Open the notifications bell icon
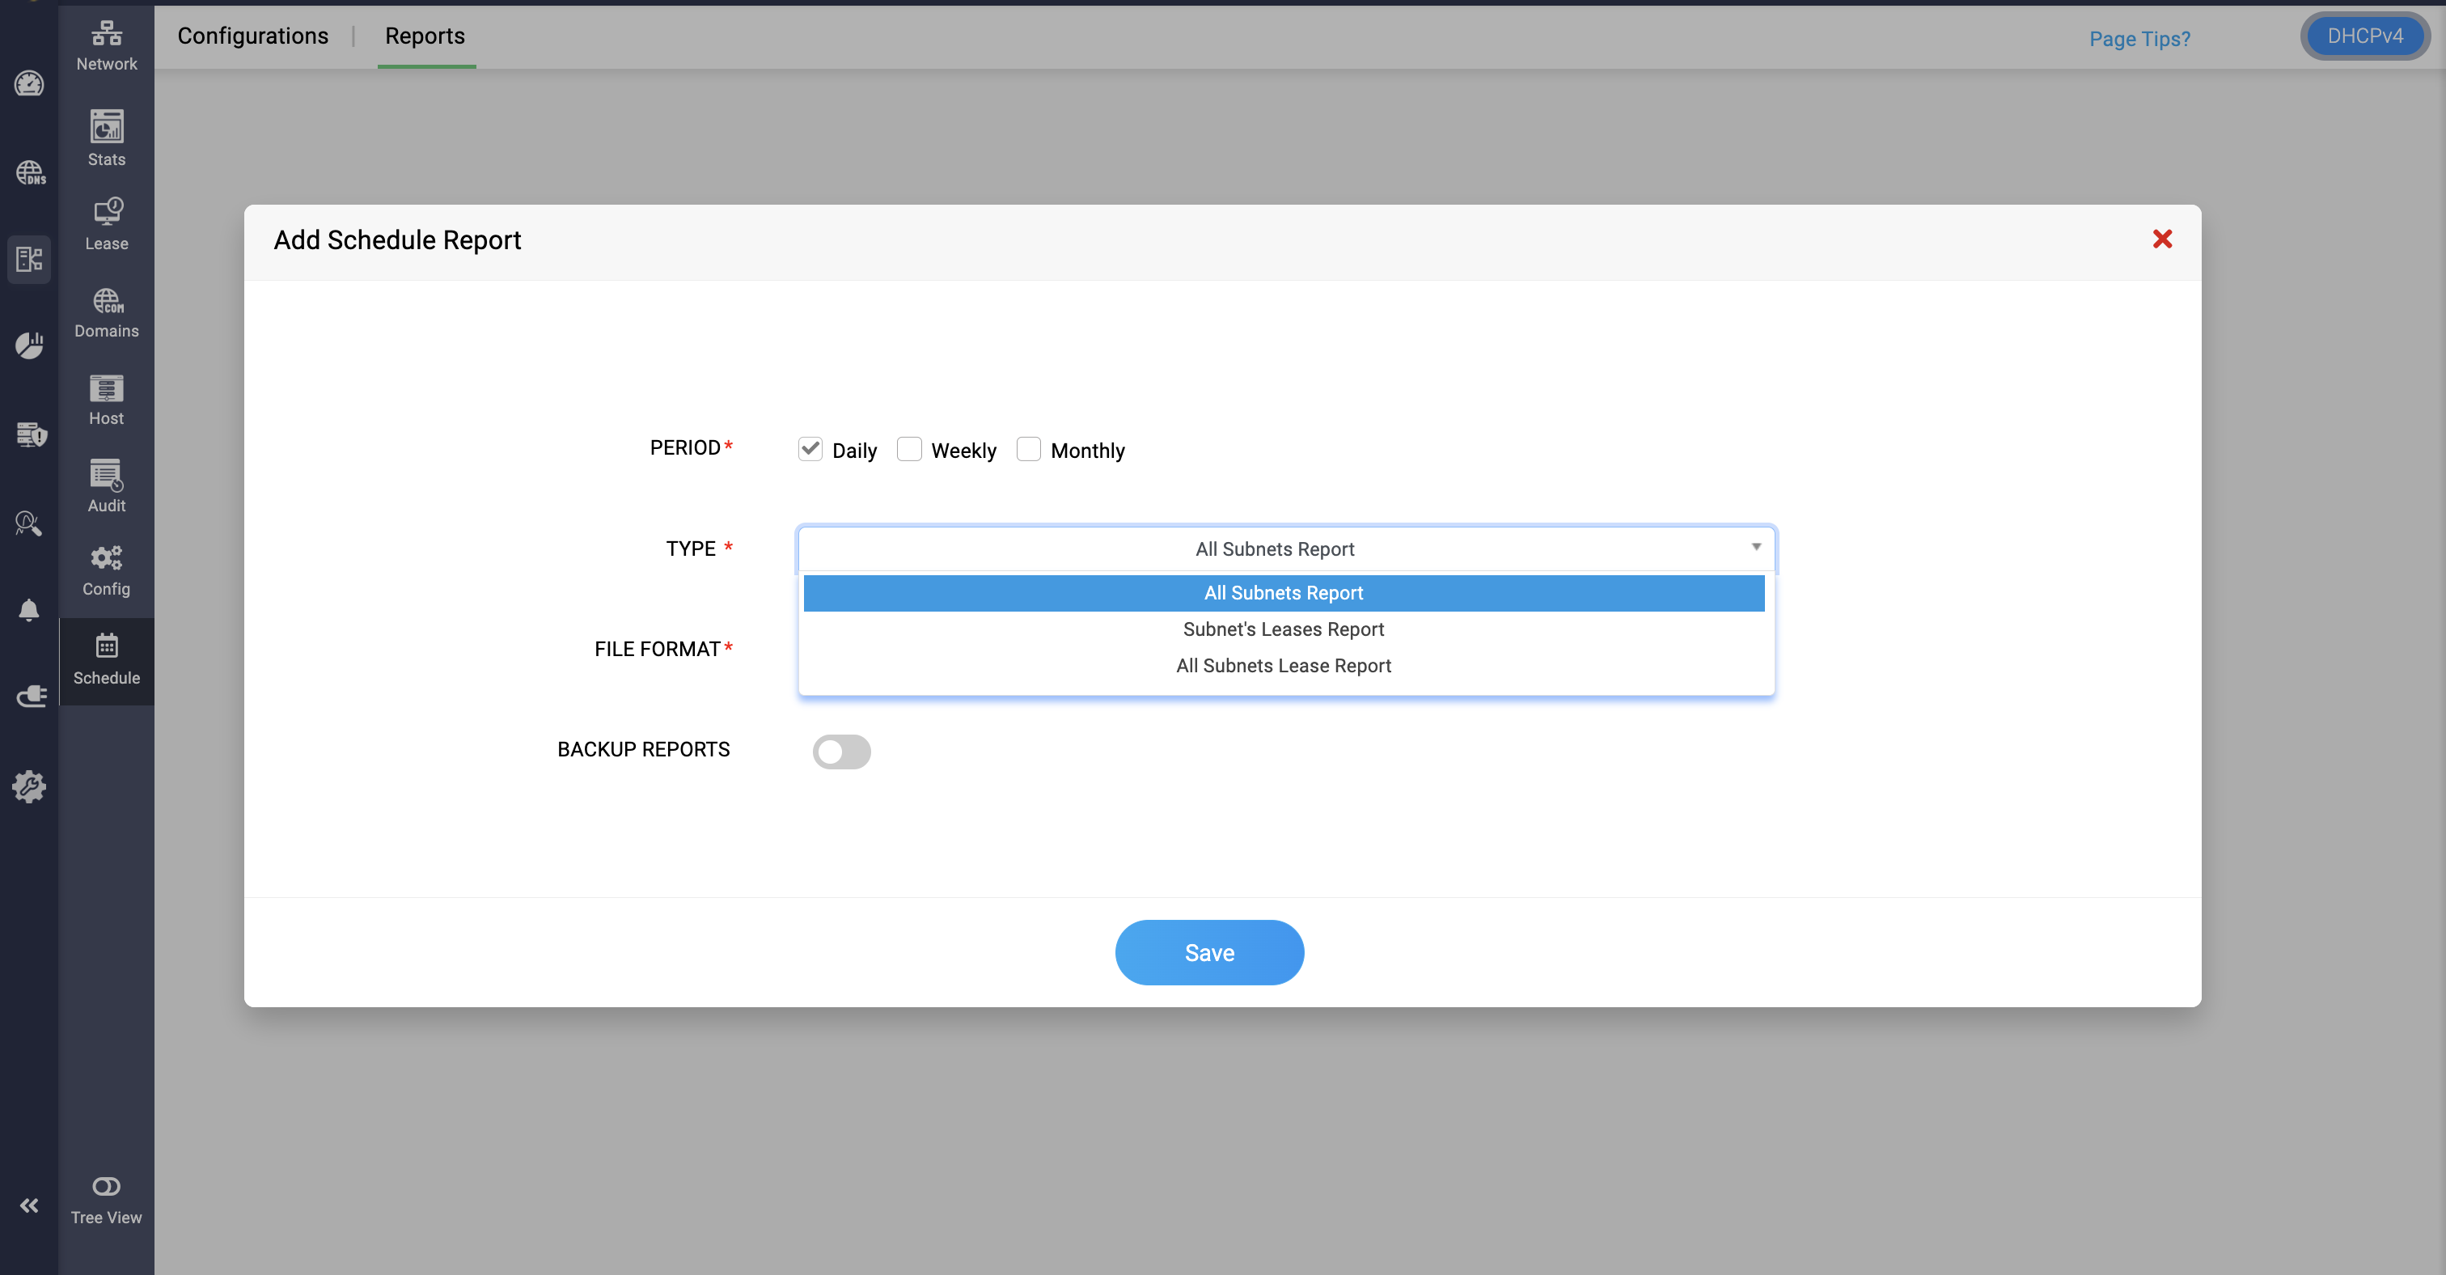The height and width of the screenshot is (1275, 2446). [x=29, y=609]
